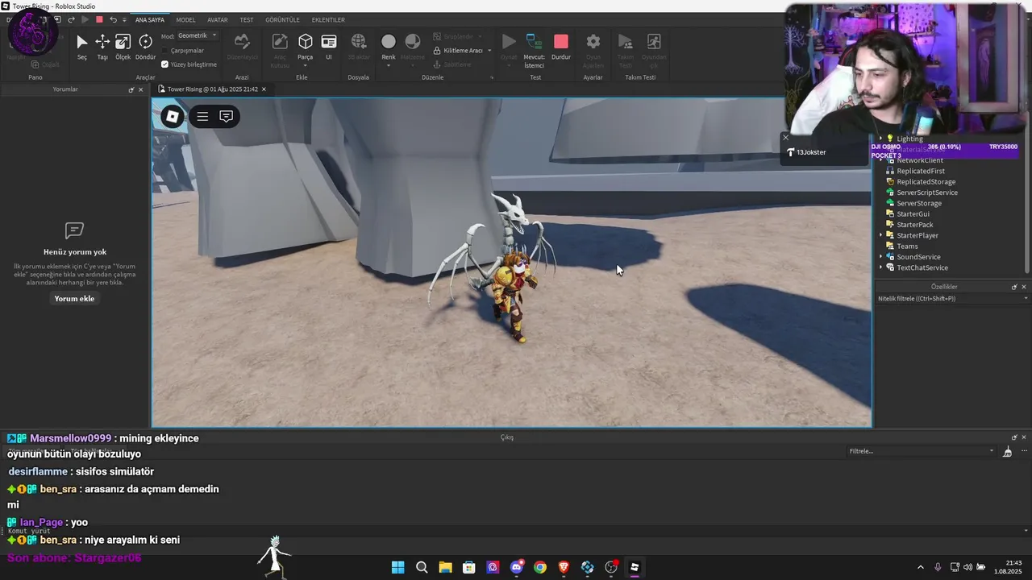Click the undo arrow in title toolbar
This screenshot has width=1032, height=580.
click(113, 19)
